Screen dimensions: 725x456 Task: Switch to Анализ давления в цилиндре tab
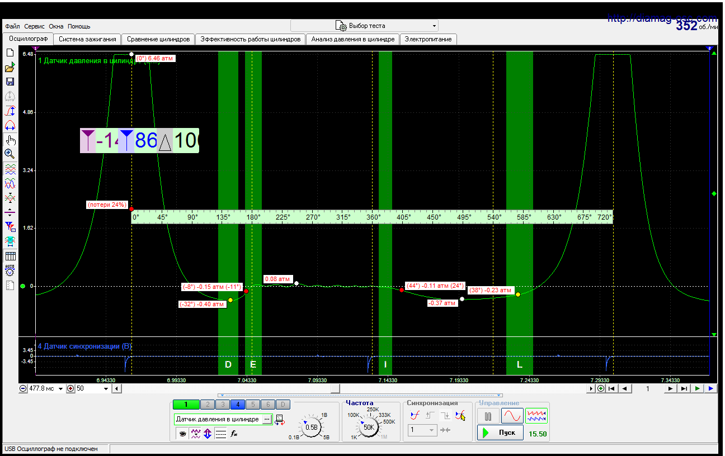click(x=353, y=39)
